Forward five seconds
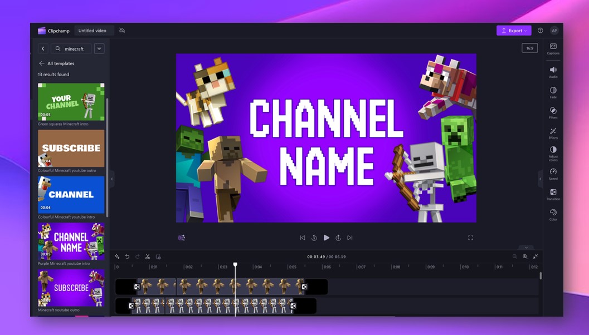Screen dimensions: 589x335 coord(338,238)
